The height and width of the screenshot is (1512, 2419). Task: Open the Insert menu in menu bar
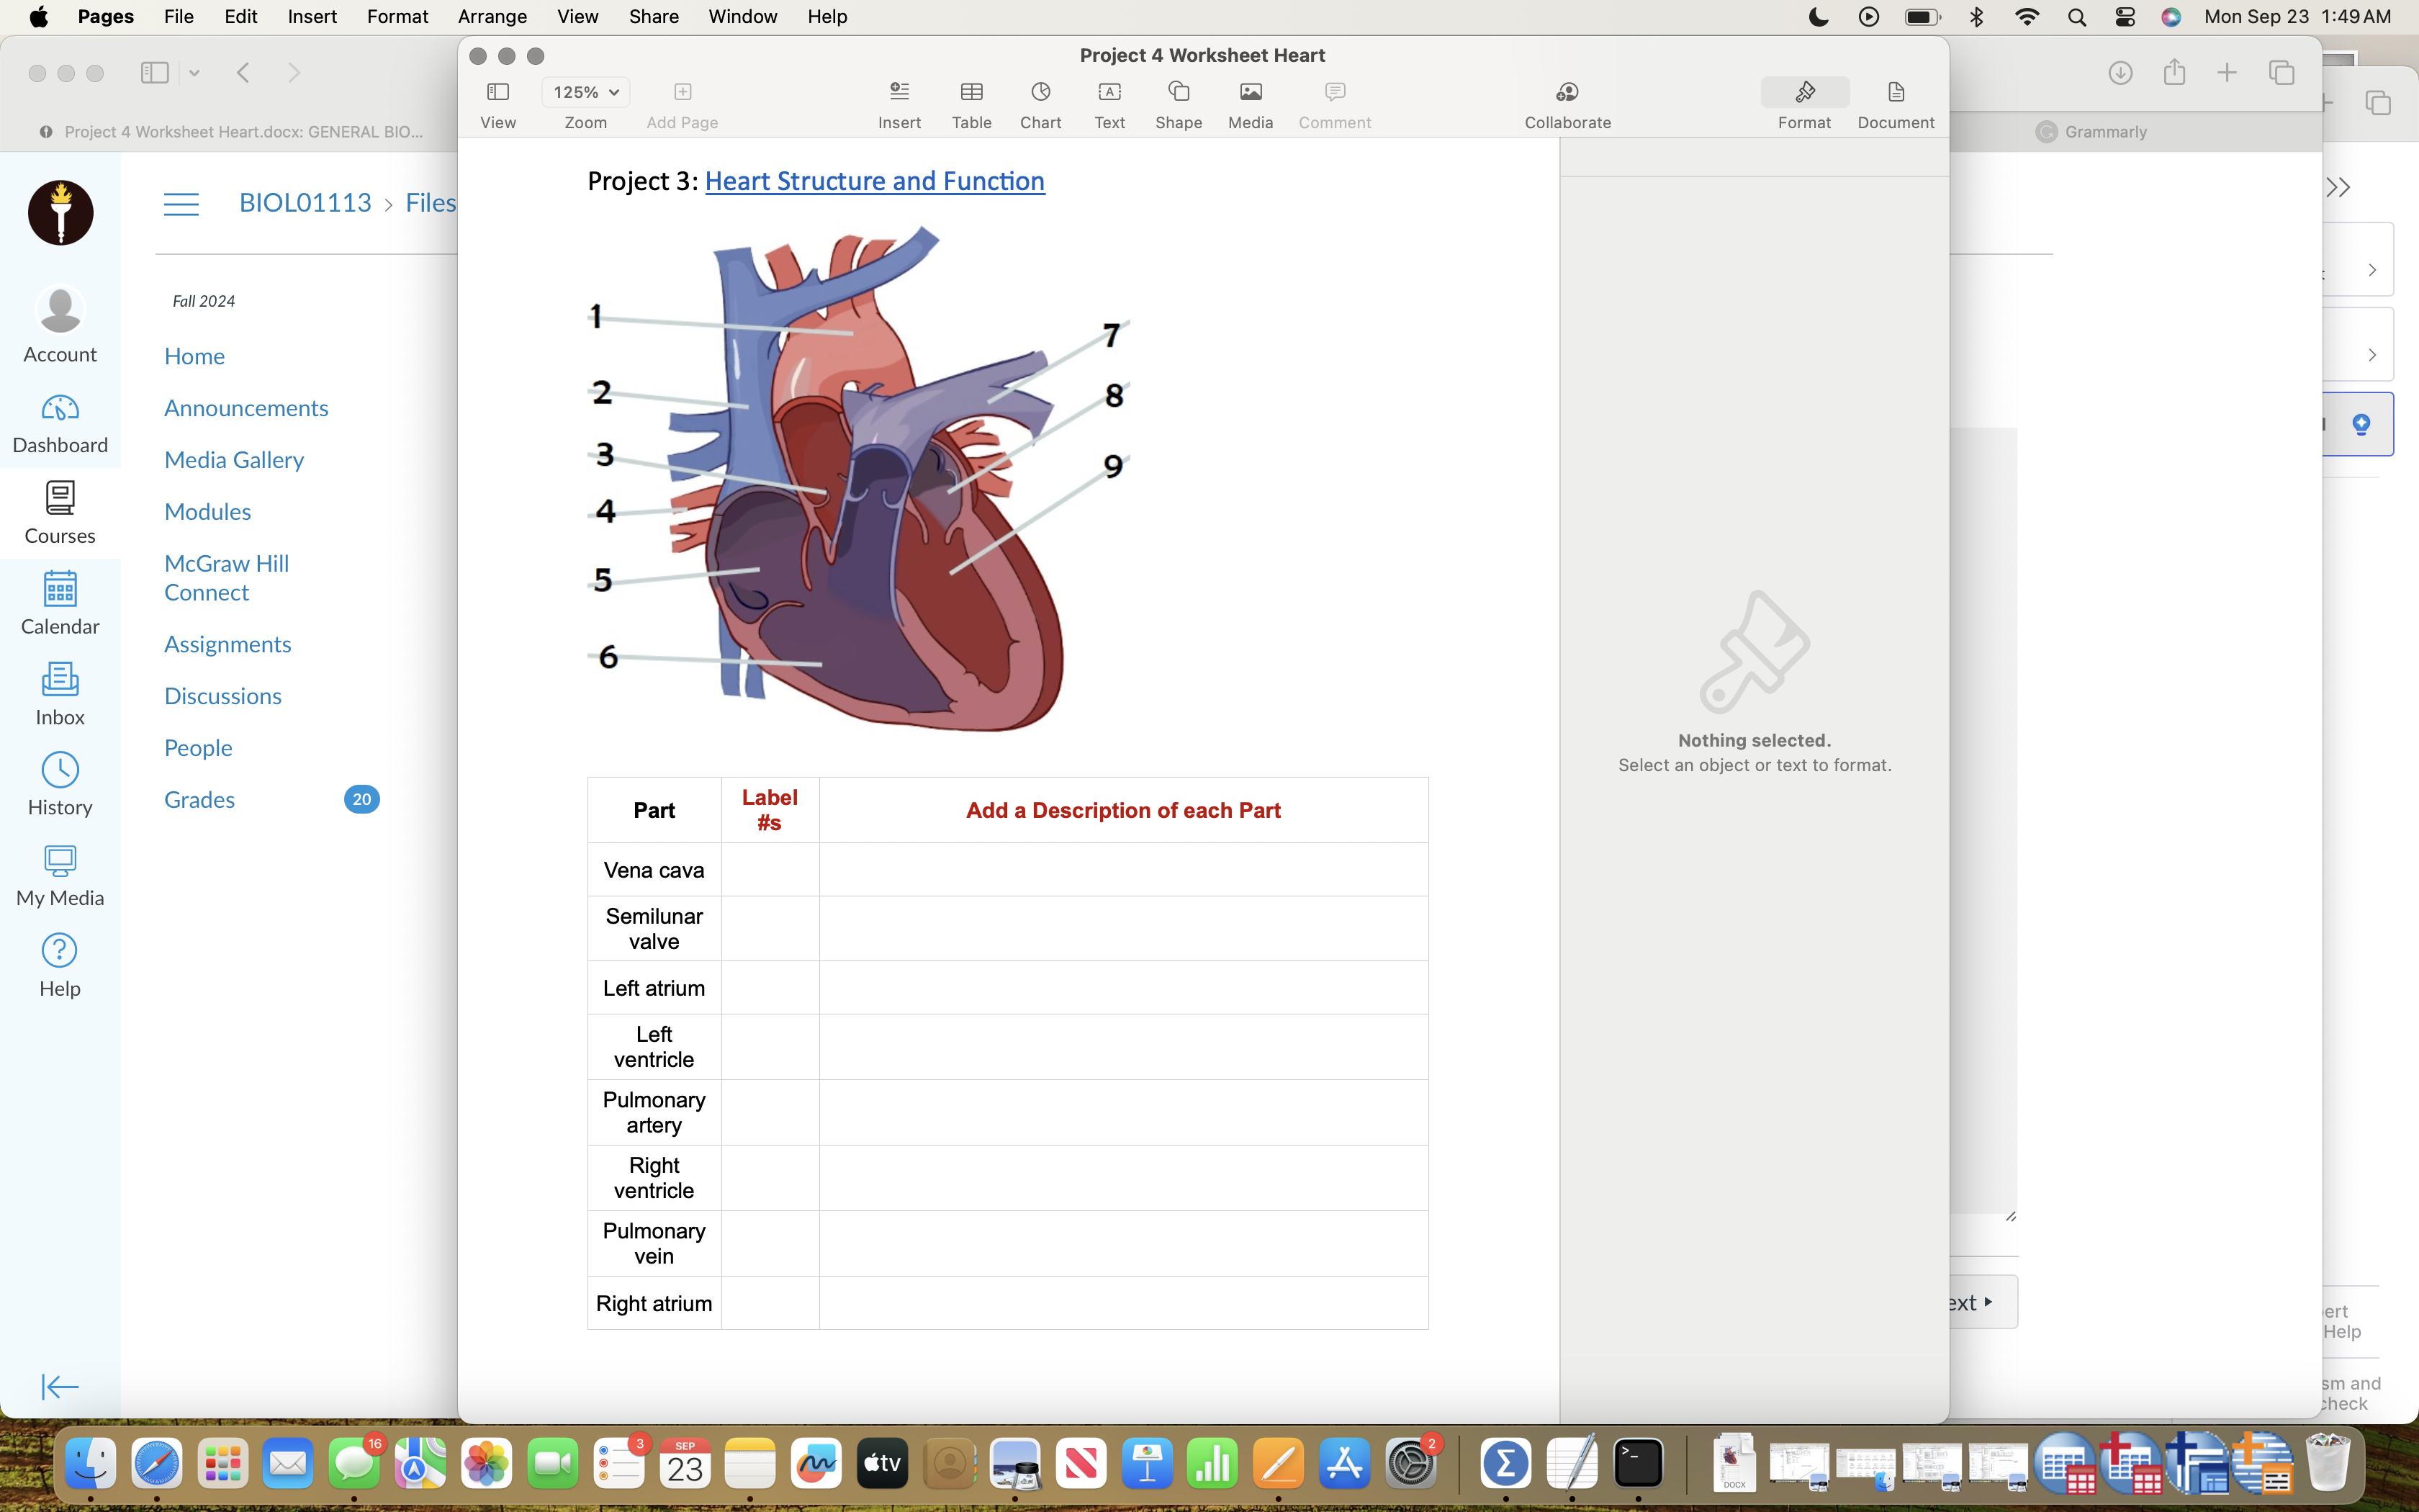click(312, 16)
